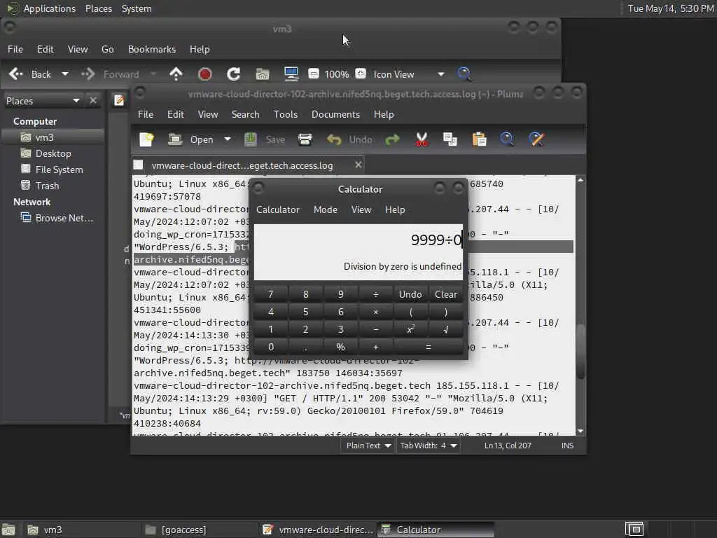Click the edit location pencil icon

119,100
